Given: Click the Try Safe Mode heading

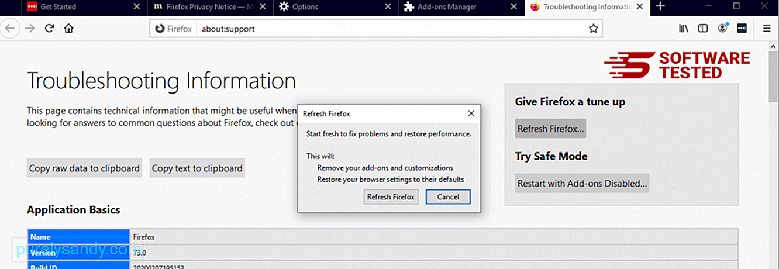Looking at the screenshot, I should (551, 156).
